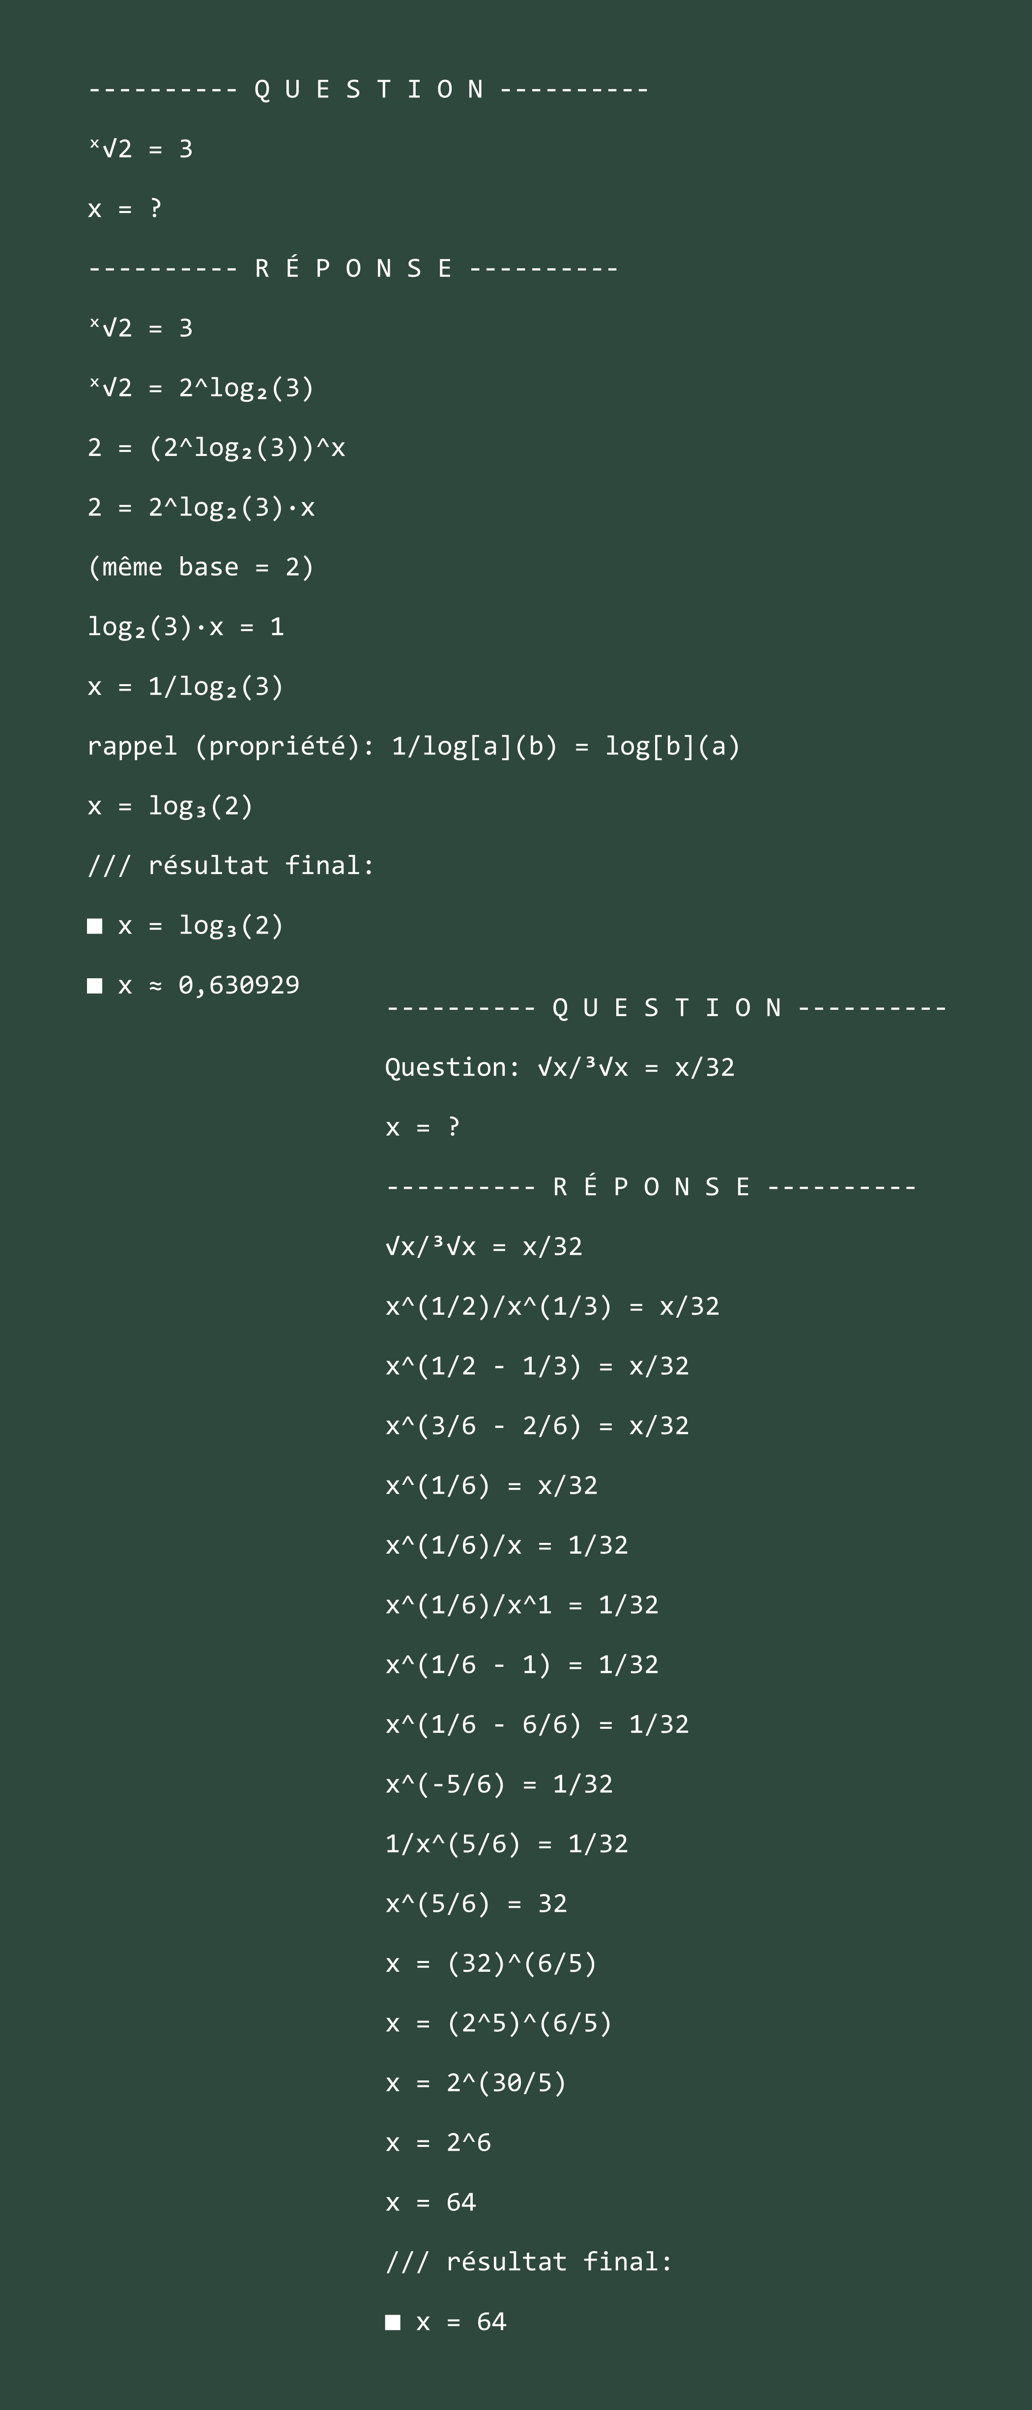This screenshot has width=1032, height=2410.
Task: Click the line 'log₂(3)·x = 1'
Action: (x=186, y=627)
